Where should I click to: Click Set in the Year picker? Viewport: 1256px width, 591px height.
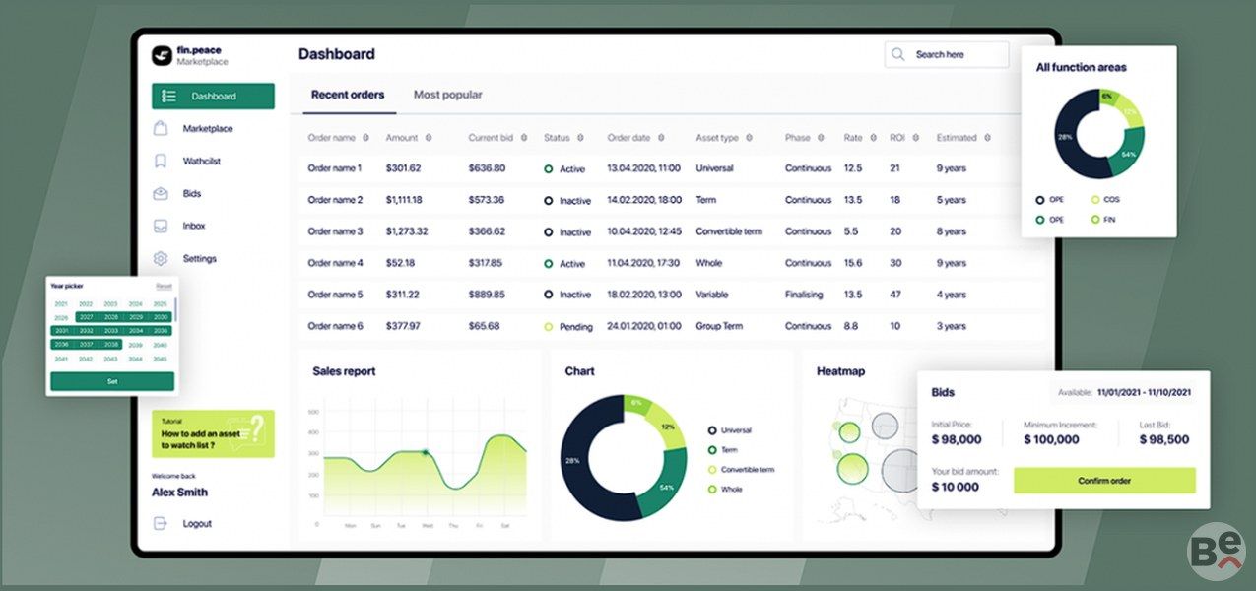coord(112,381)
